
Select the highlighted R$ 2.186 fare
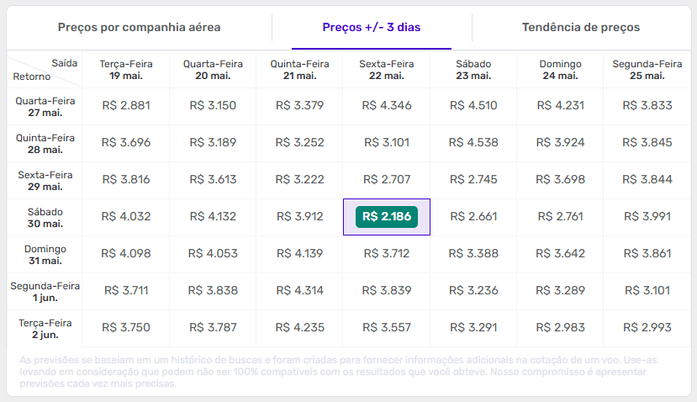tap(387, 217)
